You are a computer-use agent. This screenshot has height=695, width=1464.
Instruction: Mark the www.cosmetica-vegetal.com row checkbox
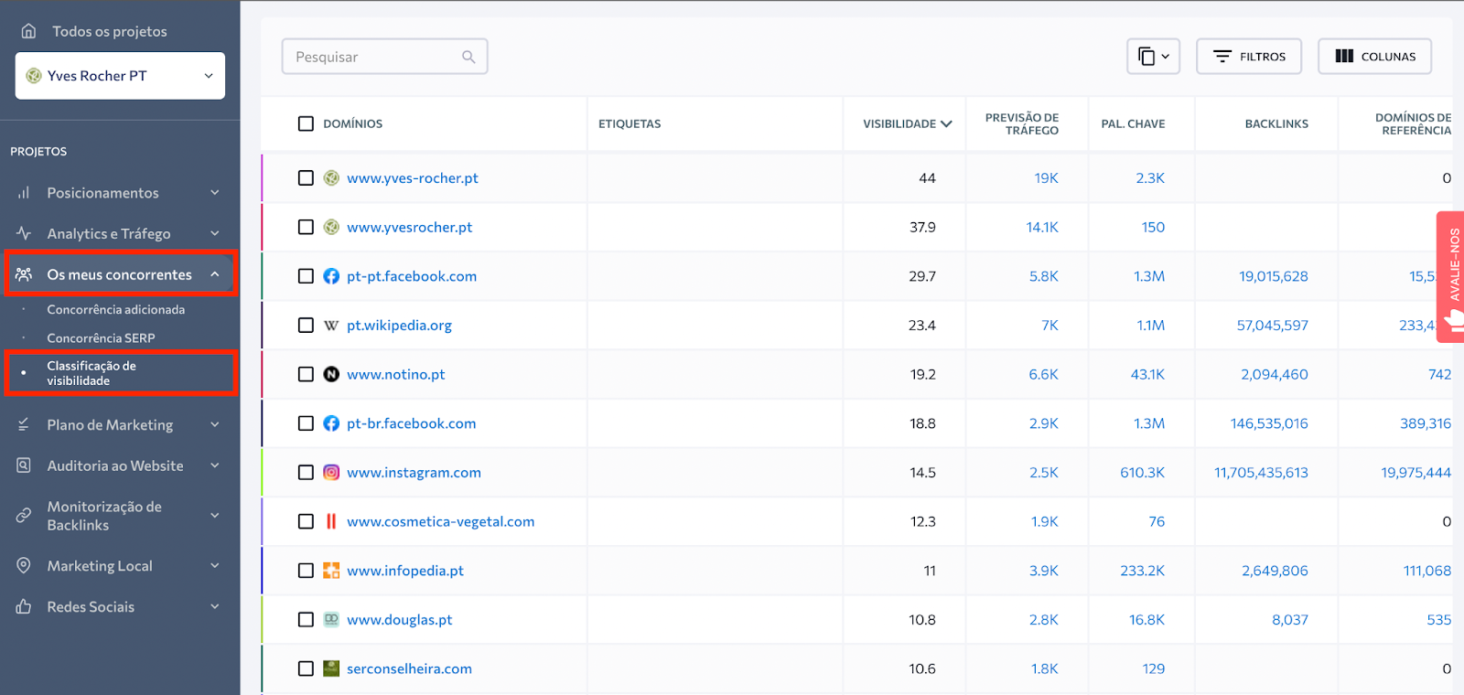(x=306, y=521)
